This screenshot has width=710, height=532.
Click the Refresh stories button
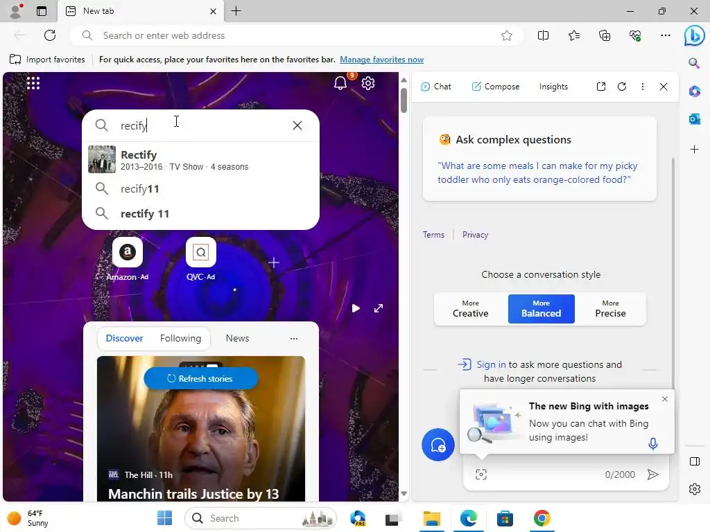(x=200, y=379)
